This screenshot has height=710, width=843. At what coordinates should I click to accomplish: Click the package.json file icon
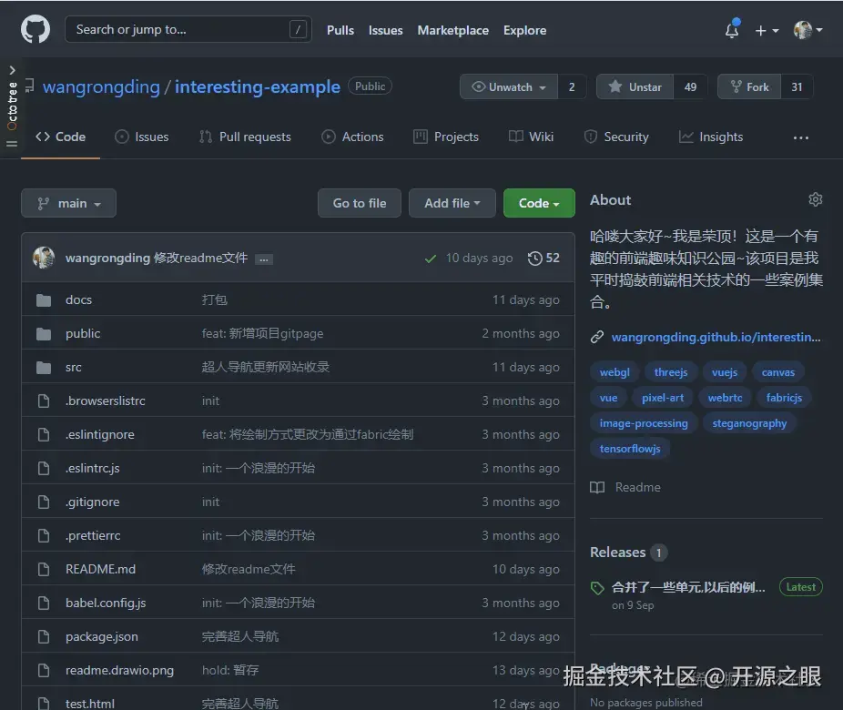coord(44,637)
